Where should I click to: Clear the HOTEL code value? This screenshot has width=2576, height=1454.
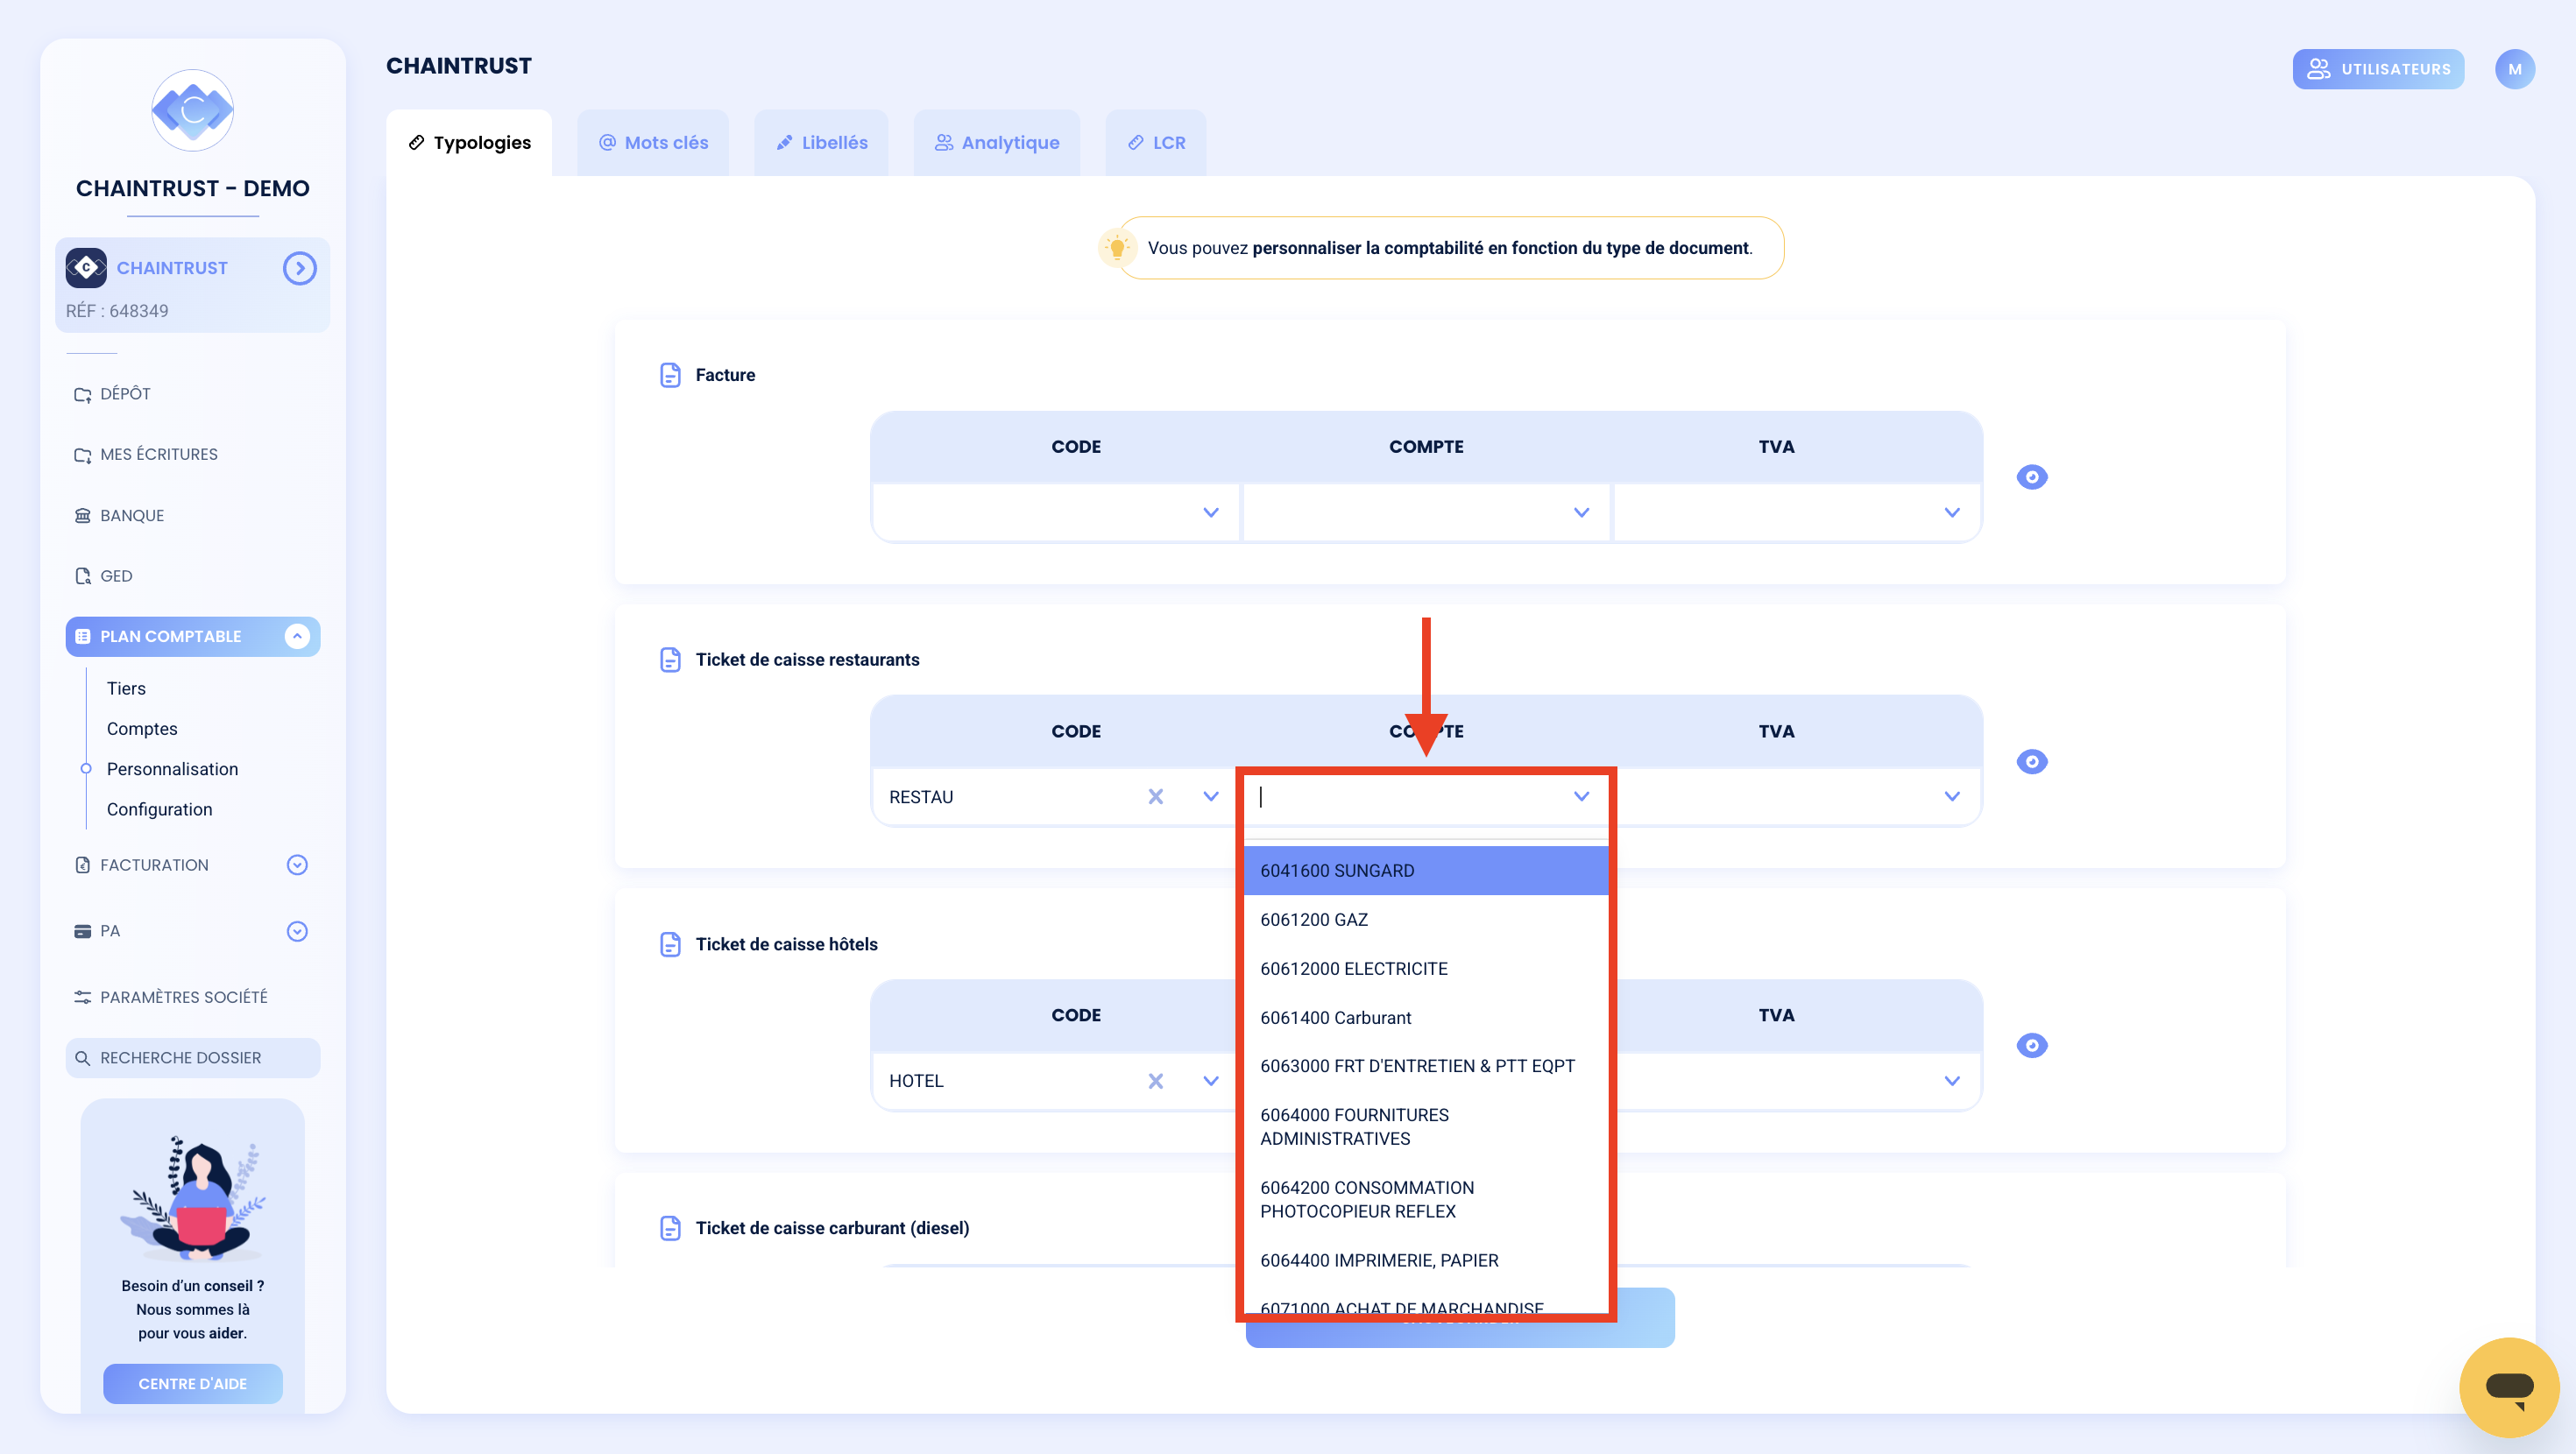tap(1156, 1081)
